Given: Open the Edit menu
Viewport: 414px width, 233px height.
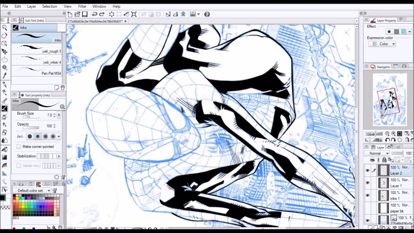Looking at the screenshot, I should pyautogui.click(x=18, y=6).
